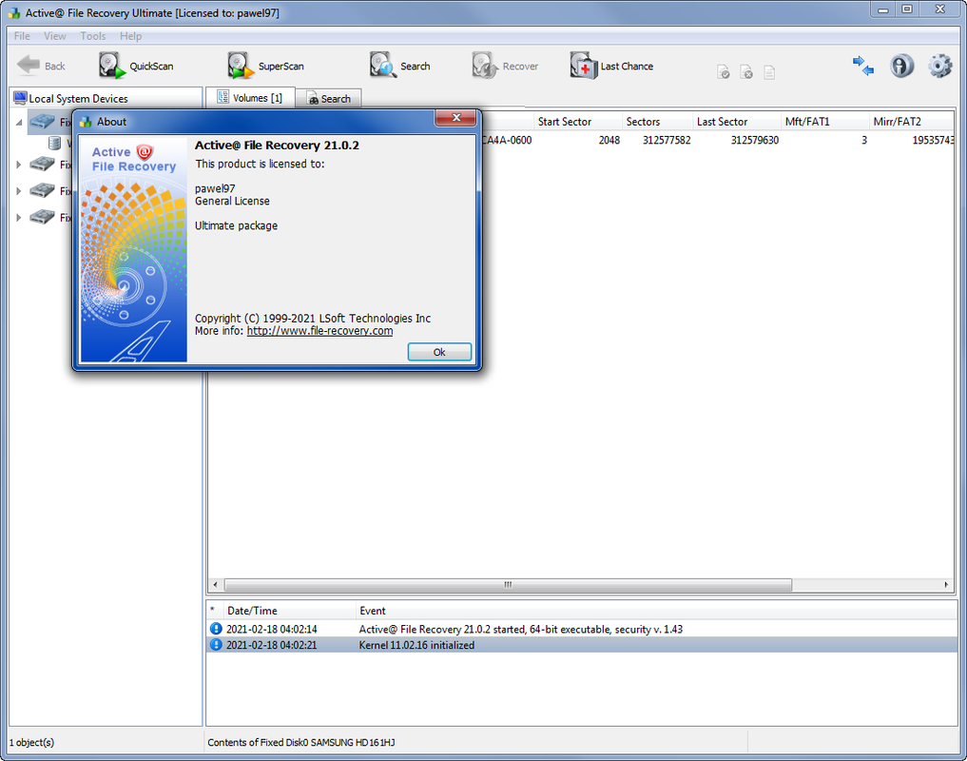Collapse the first fixed disk tree node
This screenshot has width=967, height=761.
[18, 122]
